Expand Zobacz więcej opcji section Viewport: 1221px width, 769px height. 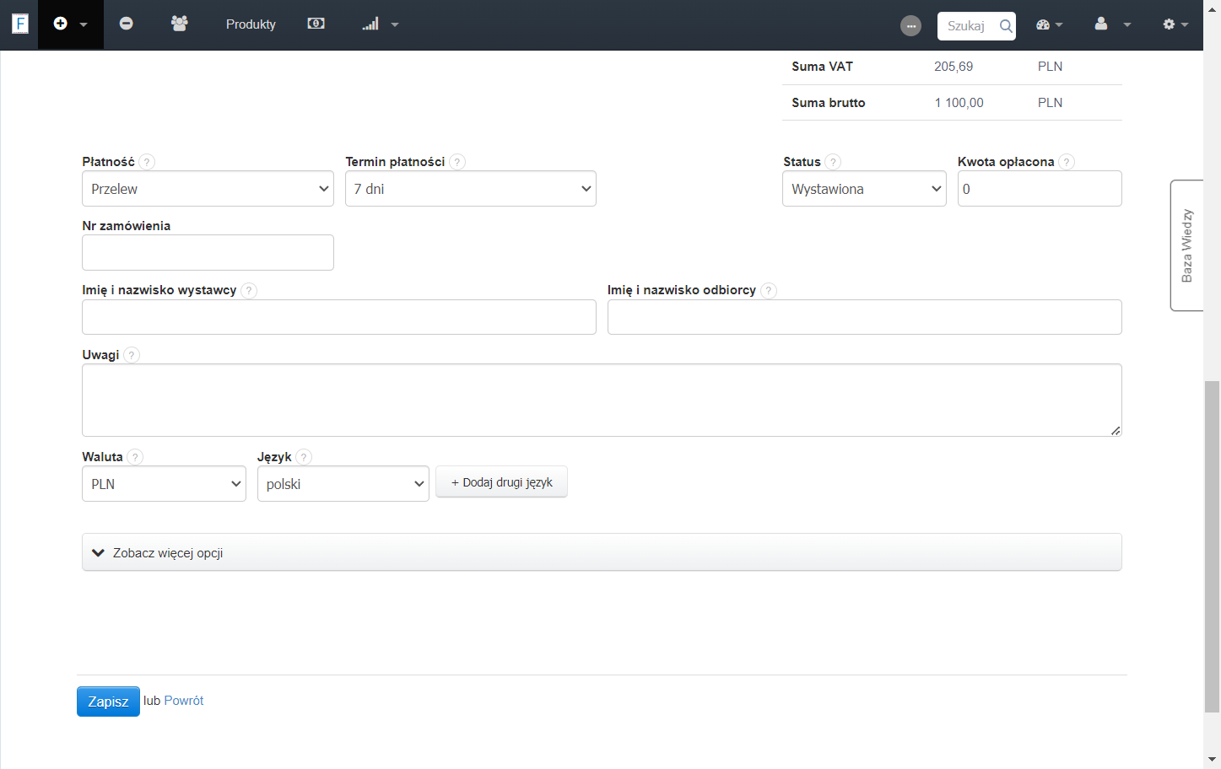click(x=602, y=552)
